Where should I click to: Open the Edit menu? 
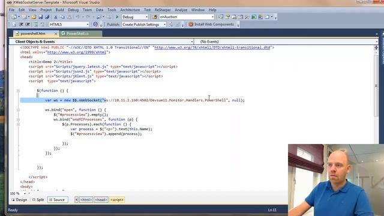pos(22,10)
